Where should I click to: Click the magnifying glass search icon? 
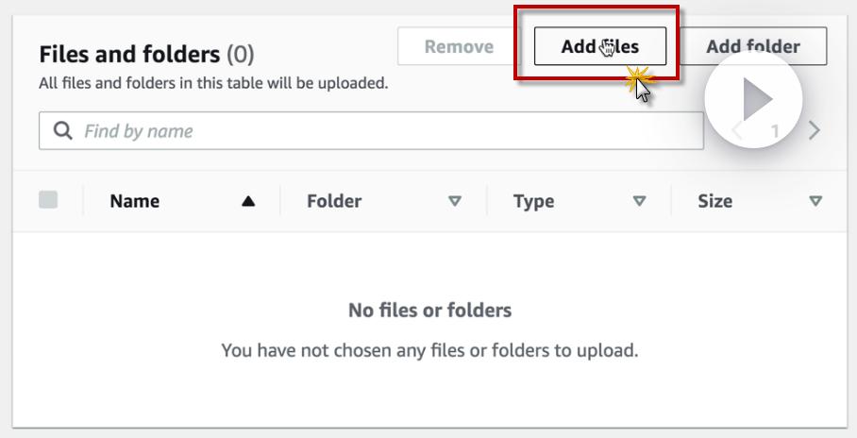click(x=63, y=131)
